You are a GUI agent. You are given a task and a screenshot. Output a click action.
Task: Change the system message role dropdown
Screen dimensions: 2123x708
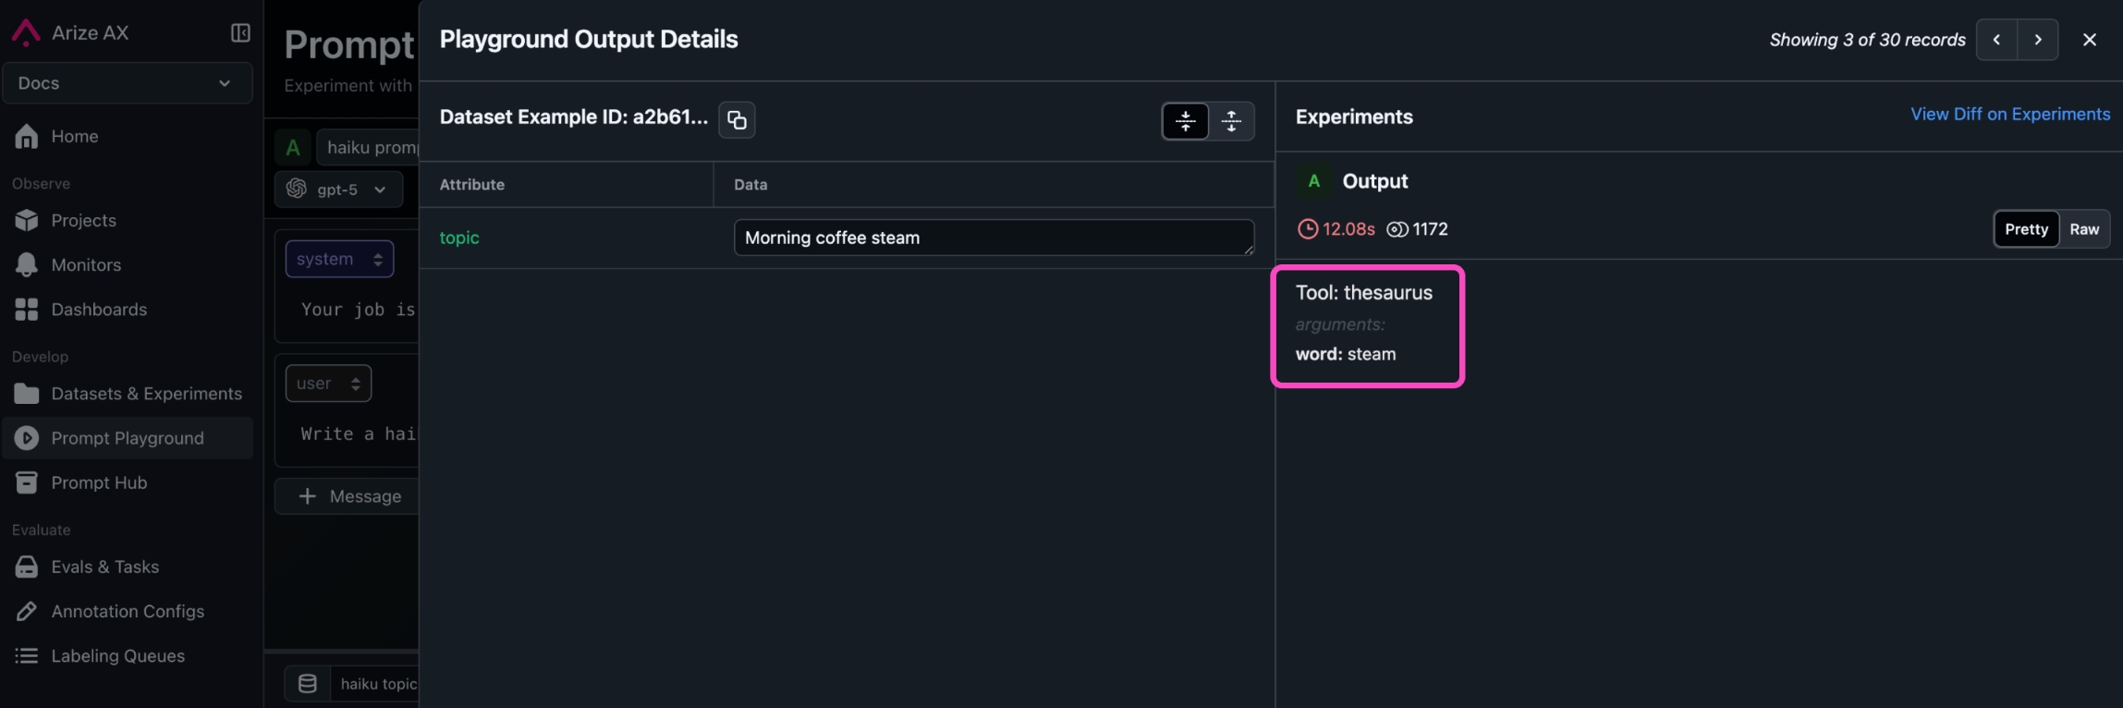[x=338, y=259]
